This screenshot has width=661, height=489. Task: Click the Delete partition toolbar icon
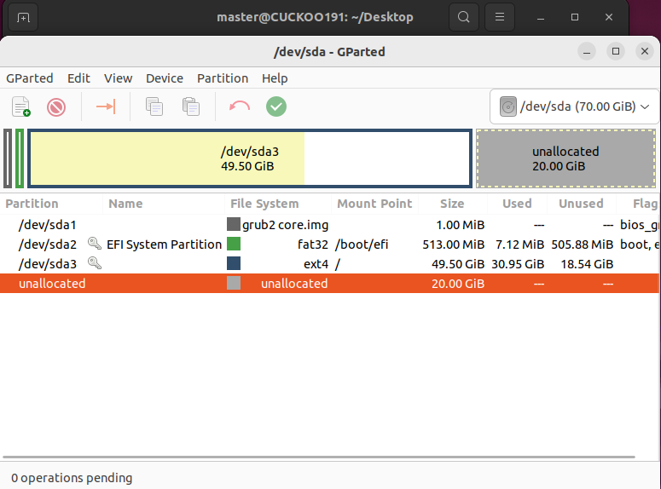click(x=56, y=107)
